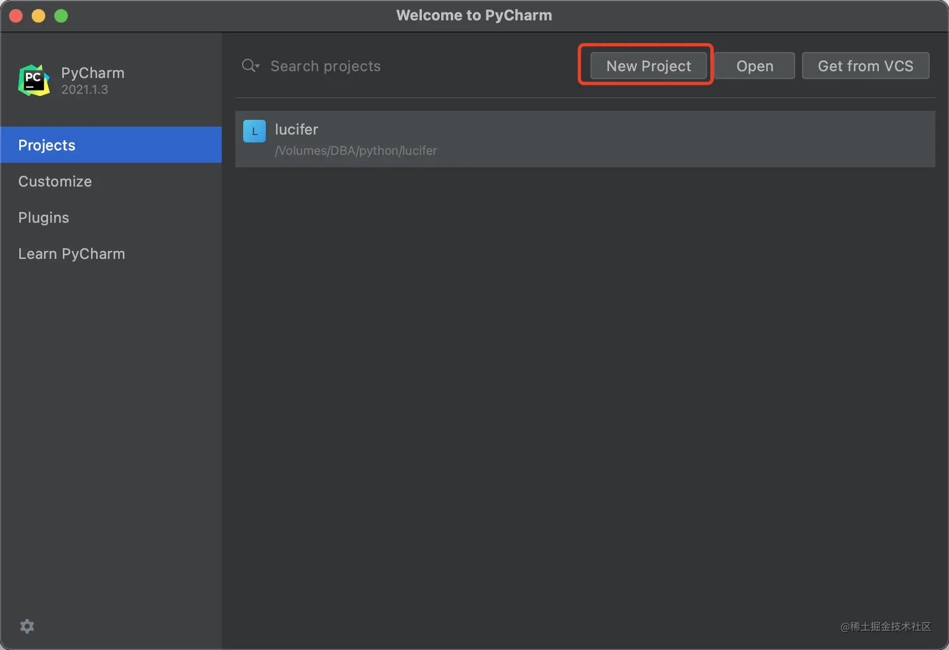949x650 pixels.
Task: Open the lucifer recent project
Action: 585,139
